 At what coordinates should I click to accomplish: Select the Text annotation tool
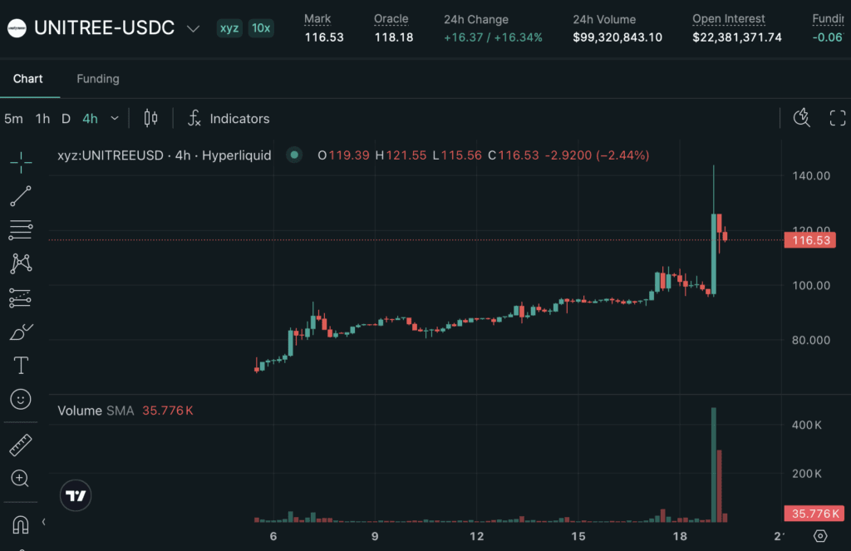[x=21, y=366]
